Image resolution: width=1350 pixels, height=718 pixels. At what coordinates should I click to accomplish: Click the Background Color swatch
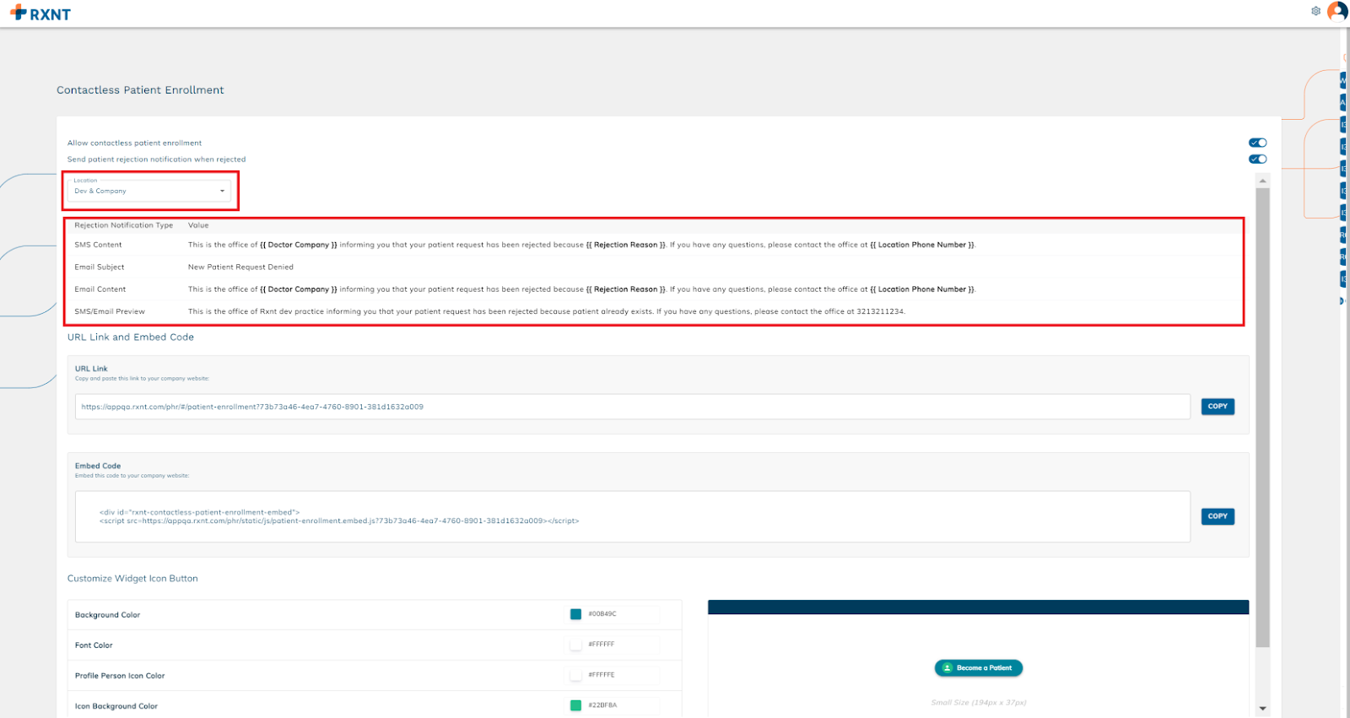[575, 614]
